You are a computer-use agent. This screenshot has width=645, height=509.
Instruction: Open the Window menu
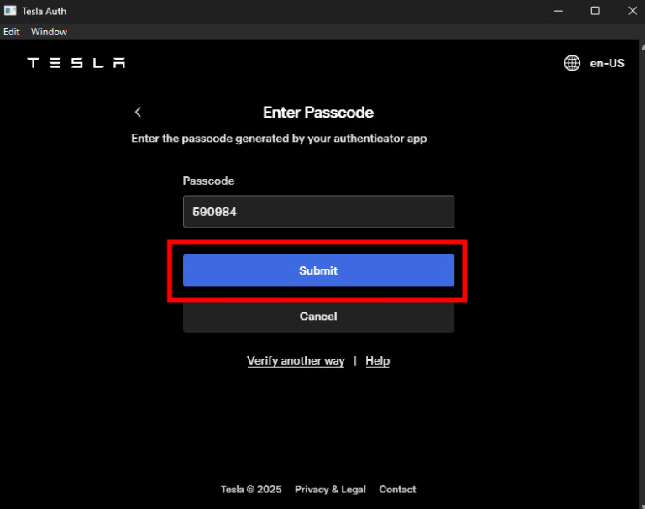pos(49,32)
